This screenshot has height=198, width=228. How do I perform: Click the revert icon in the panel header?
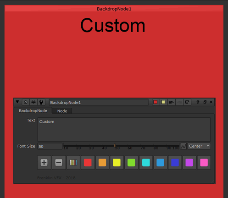coord(187,102)
